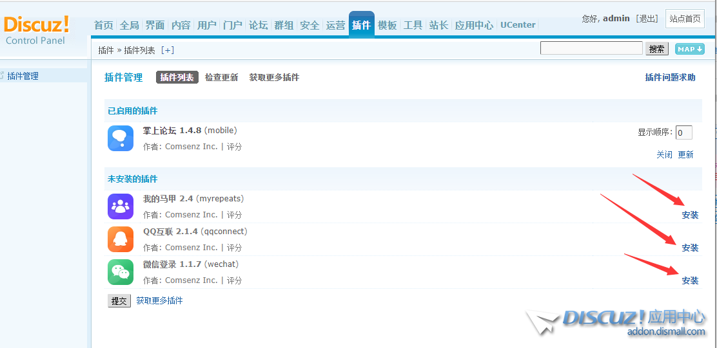This screenshot has width=717, height=348.
Task: Click the [+] add shortcut link
Action: point(167,50)
